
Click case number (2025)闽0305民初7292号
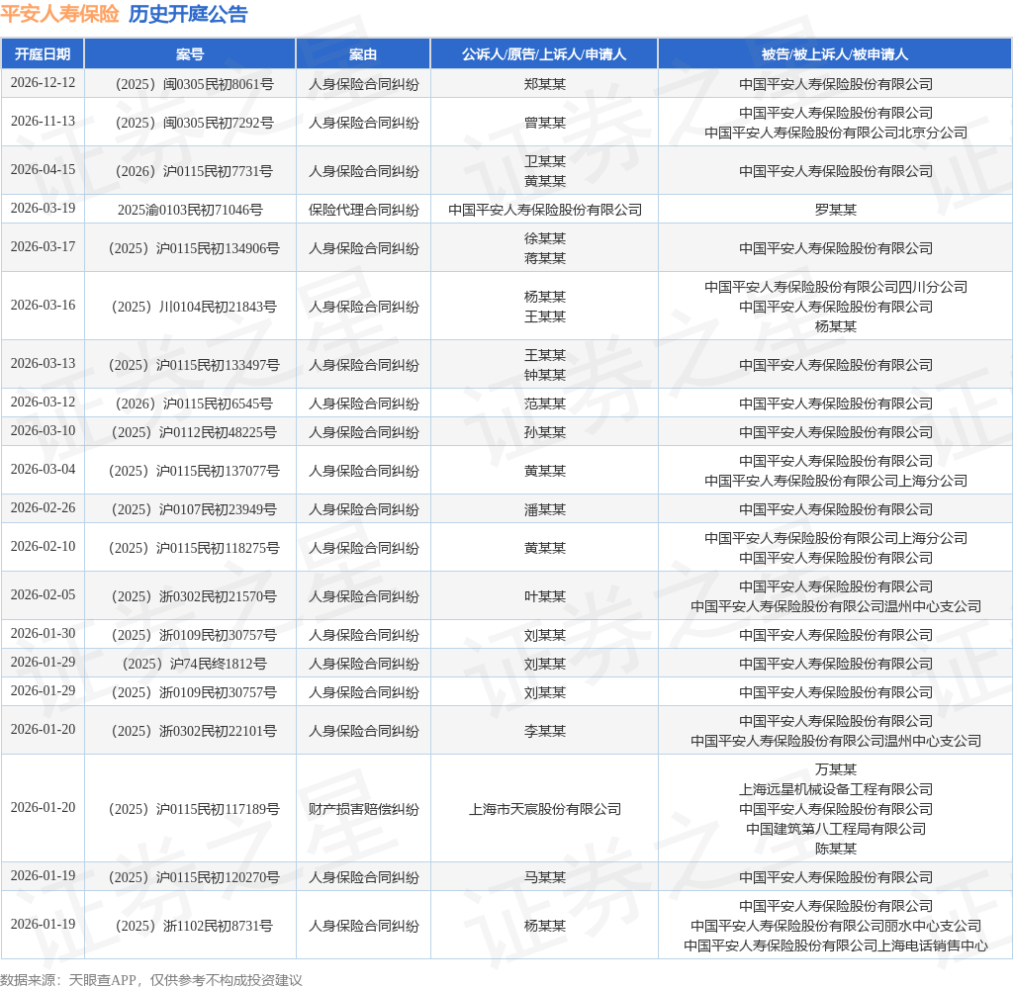[195, 123]
